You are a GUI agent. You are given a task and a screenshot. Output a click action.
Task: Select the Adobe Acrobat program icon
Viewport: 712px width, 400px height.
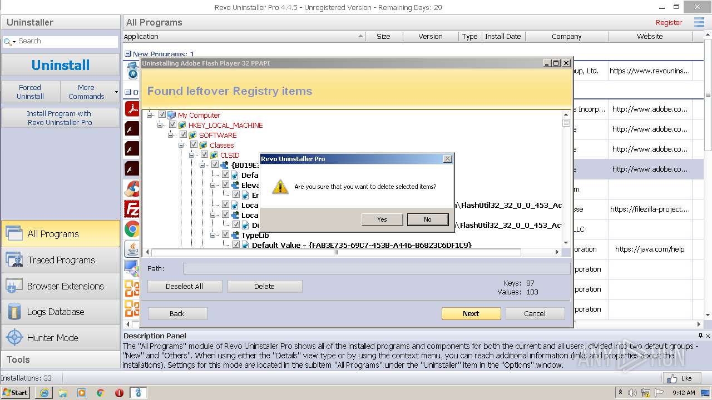pyautogui.click(x=132, y=109)
